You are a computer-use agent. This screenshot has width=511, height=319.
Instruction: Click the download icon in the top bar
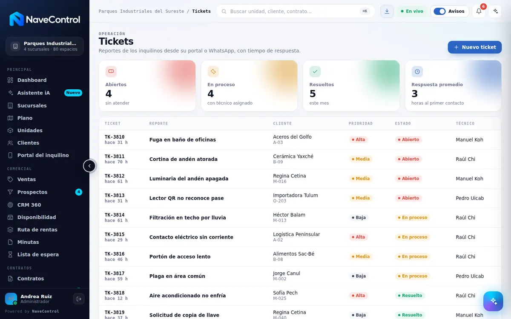[x=387, y=11]
